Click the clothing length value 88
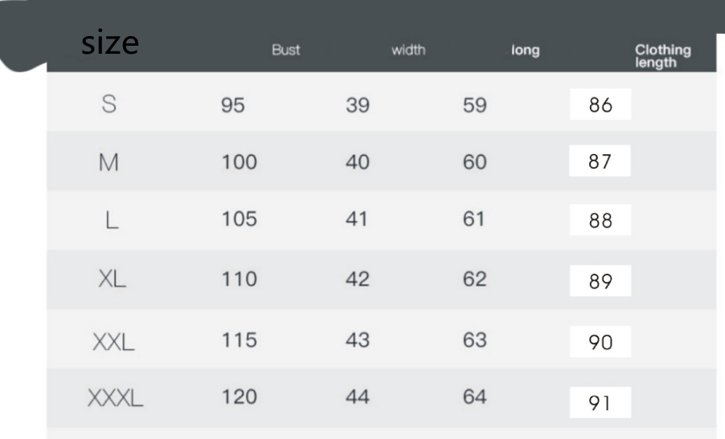Screen dimensions: 725x439 click(x=600, y=221)
